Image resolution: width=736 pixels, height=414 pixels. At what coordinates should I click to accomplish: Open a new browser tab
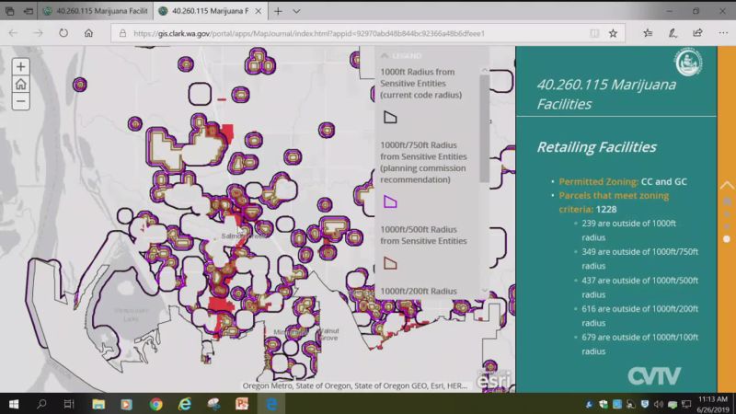278,11
